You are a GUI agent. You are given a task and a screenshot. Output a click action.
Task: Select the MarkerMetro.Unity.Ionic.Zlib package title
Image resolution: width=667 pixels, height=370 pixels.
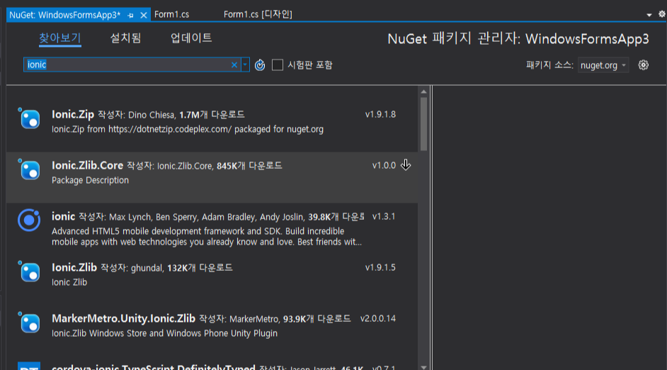123,318
